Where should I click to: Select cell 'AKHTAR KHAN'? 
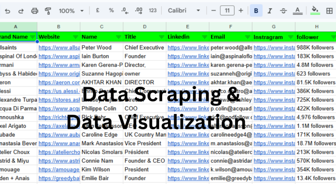(x=102, y=82)
